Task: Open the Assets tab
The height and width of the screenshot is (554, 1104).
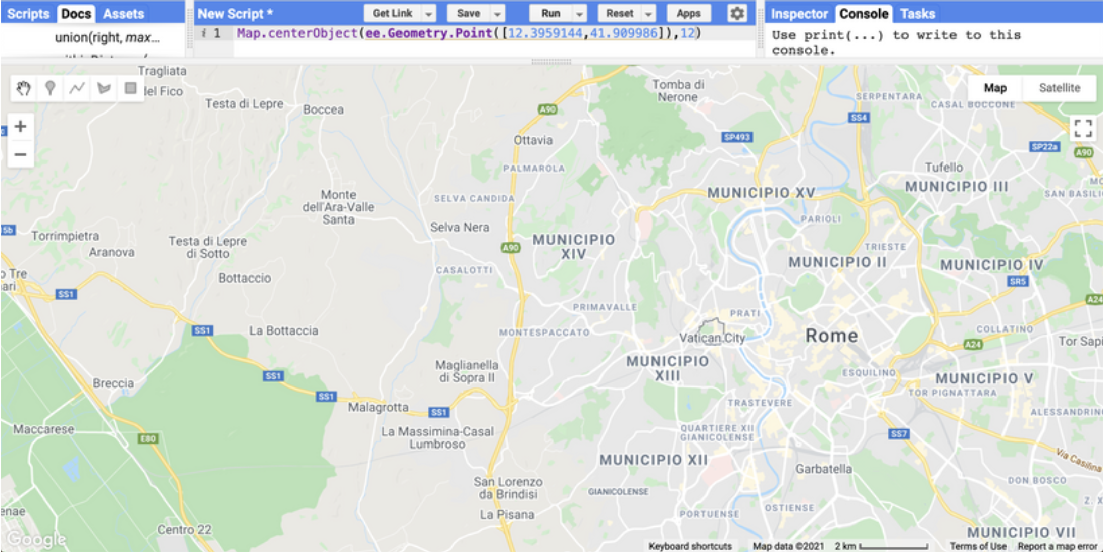Action: (124, 14)
